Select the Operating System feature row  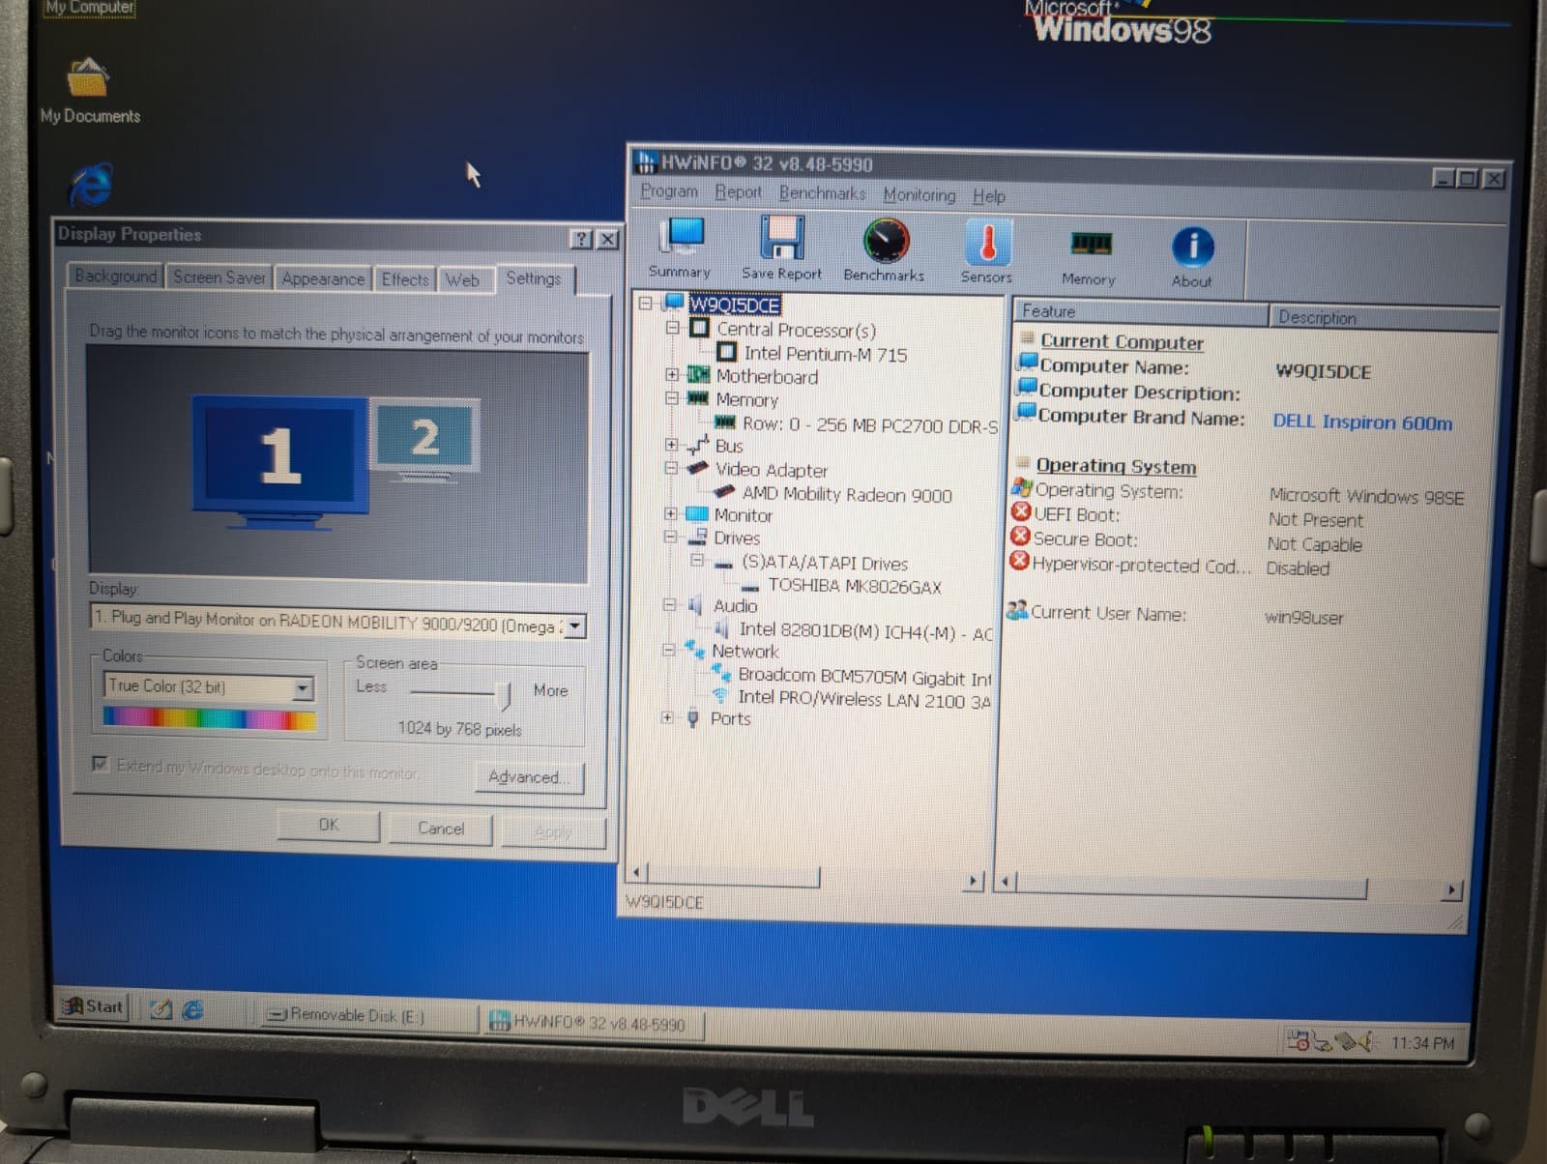click(x=1239, y=494)
